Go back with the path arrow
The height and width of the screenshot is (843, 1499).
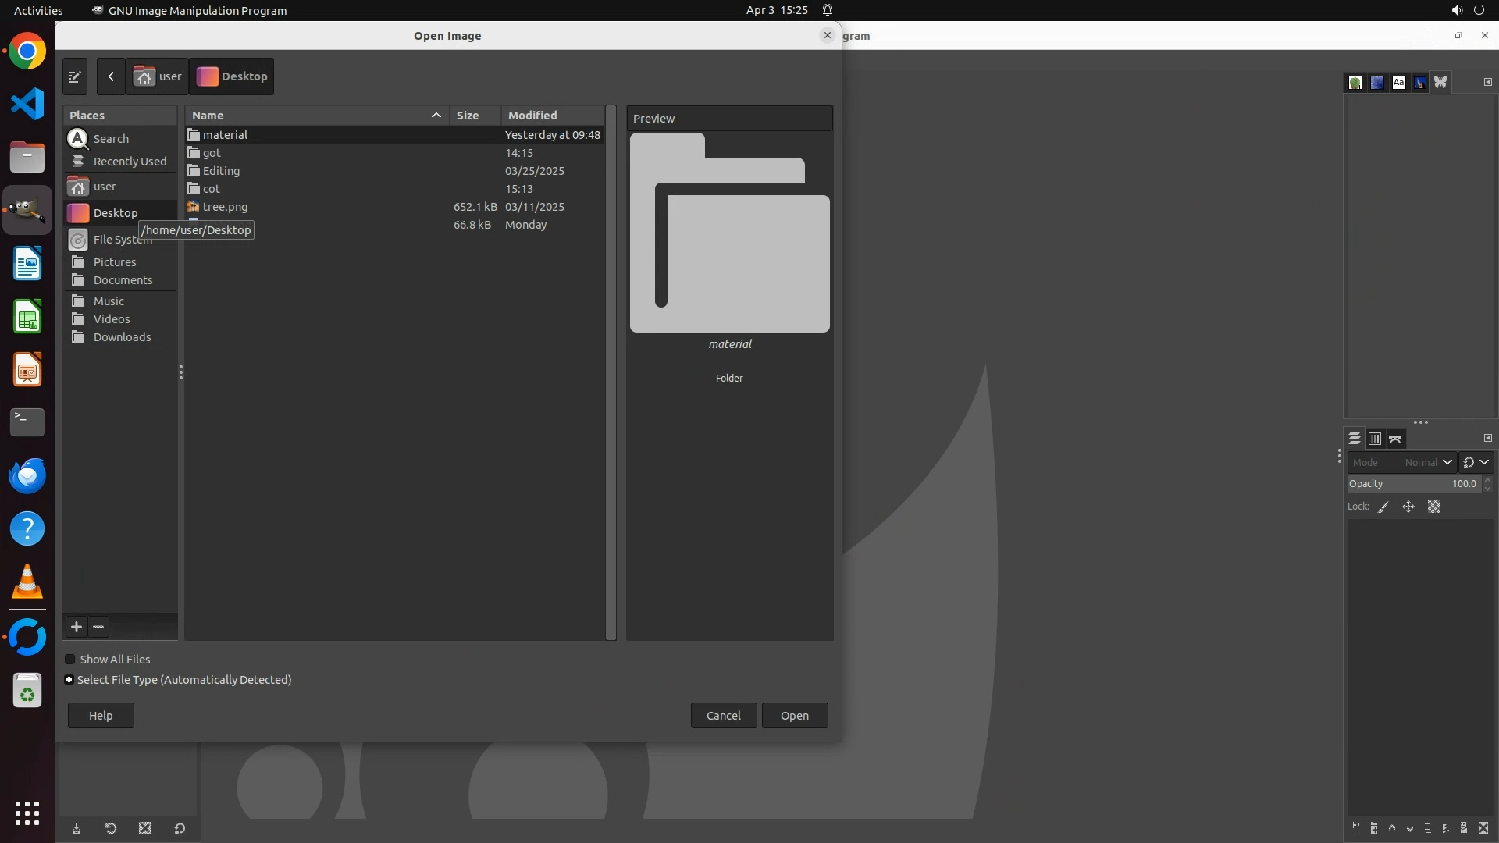[x=111, y=76]
